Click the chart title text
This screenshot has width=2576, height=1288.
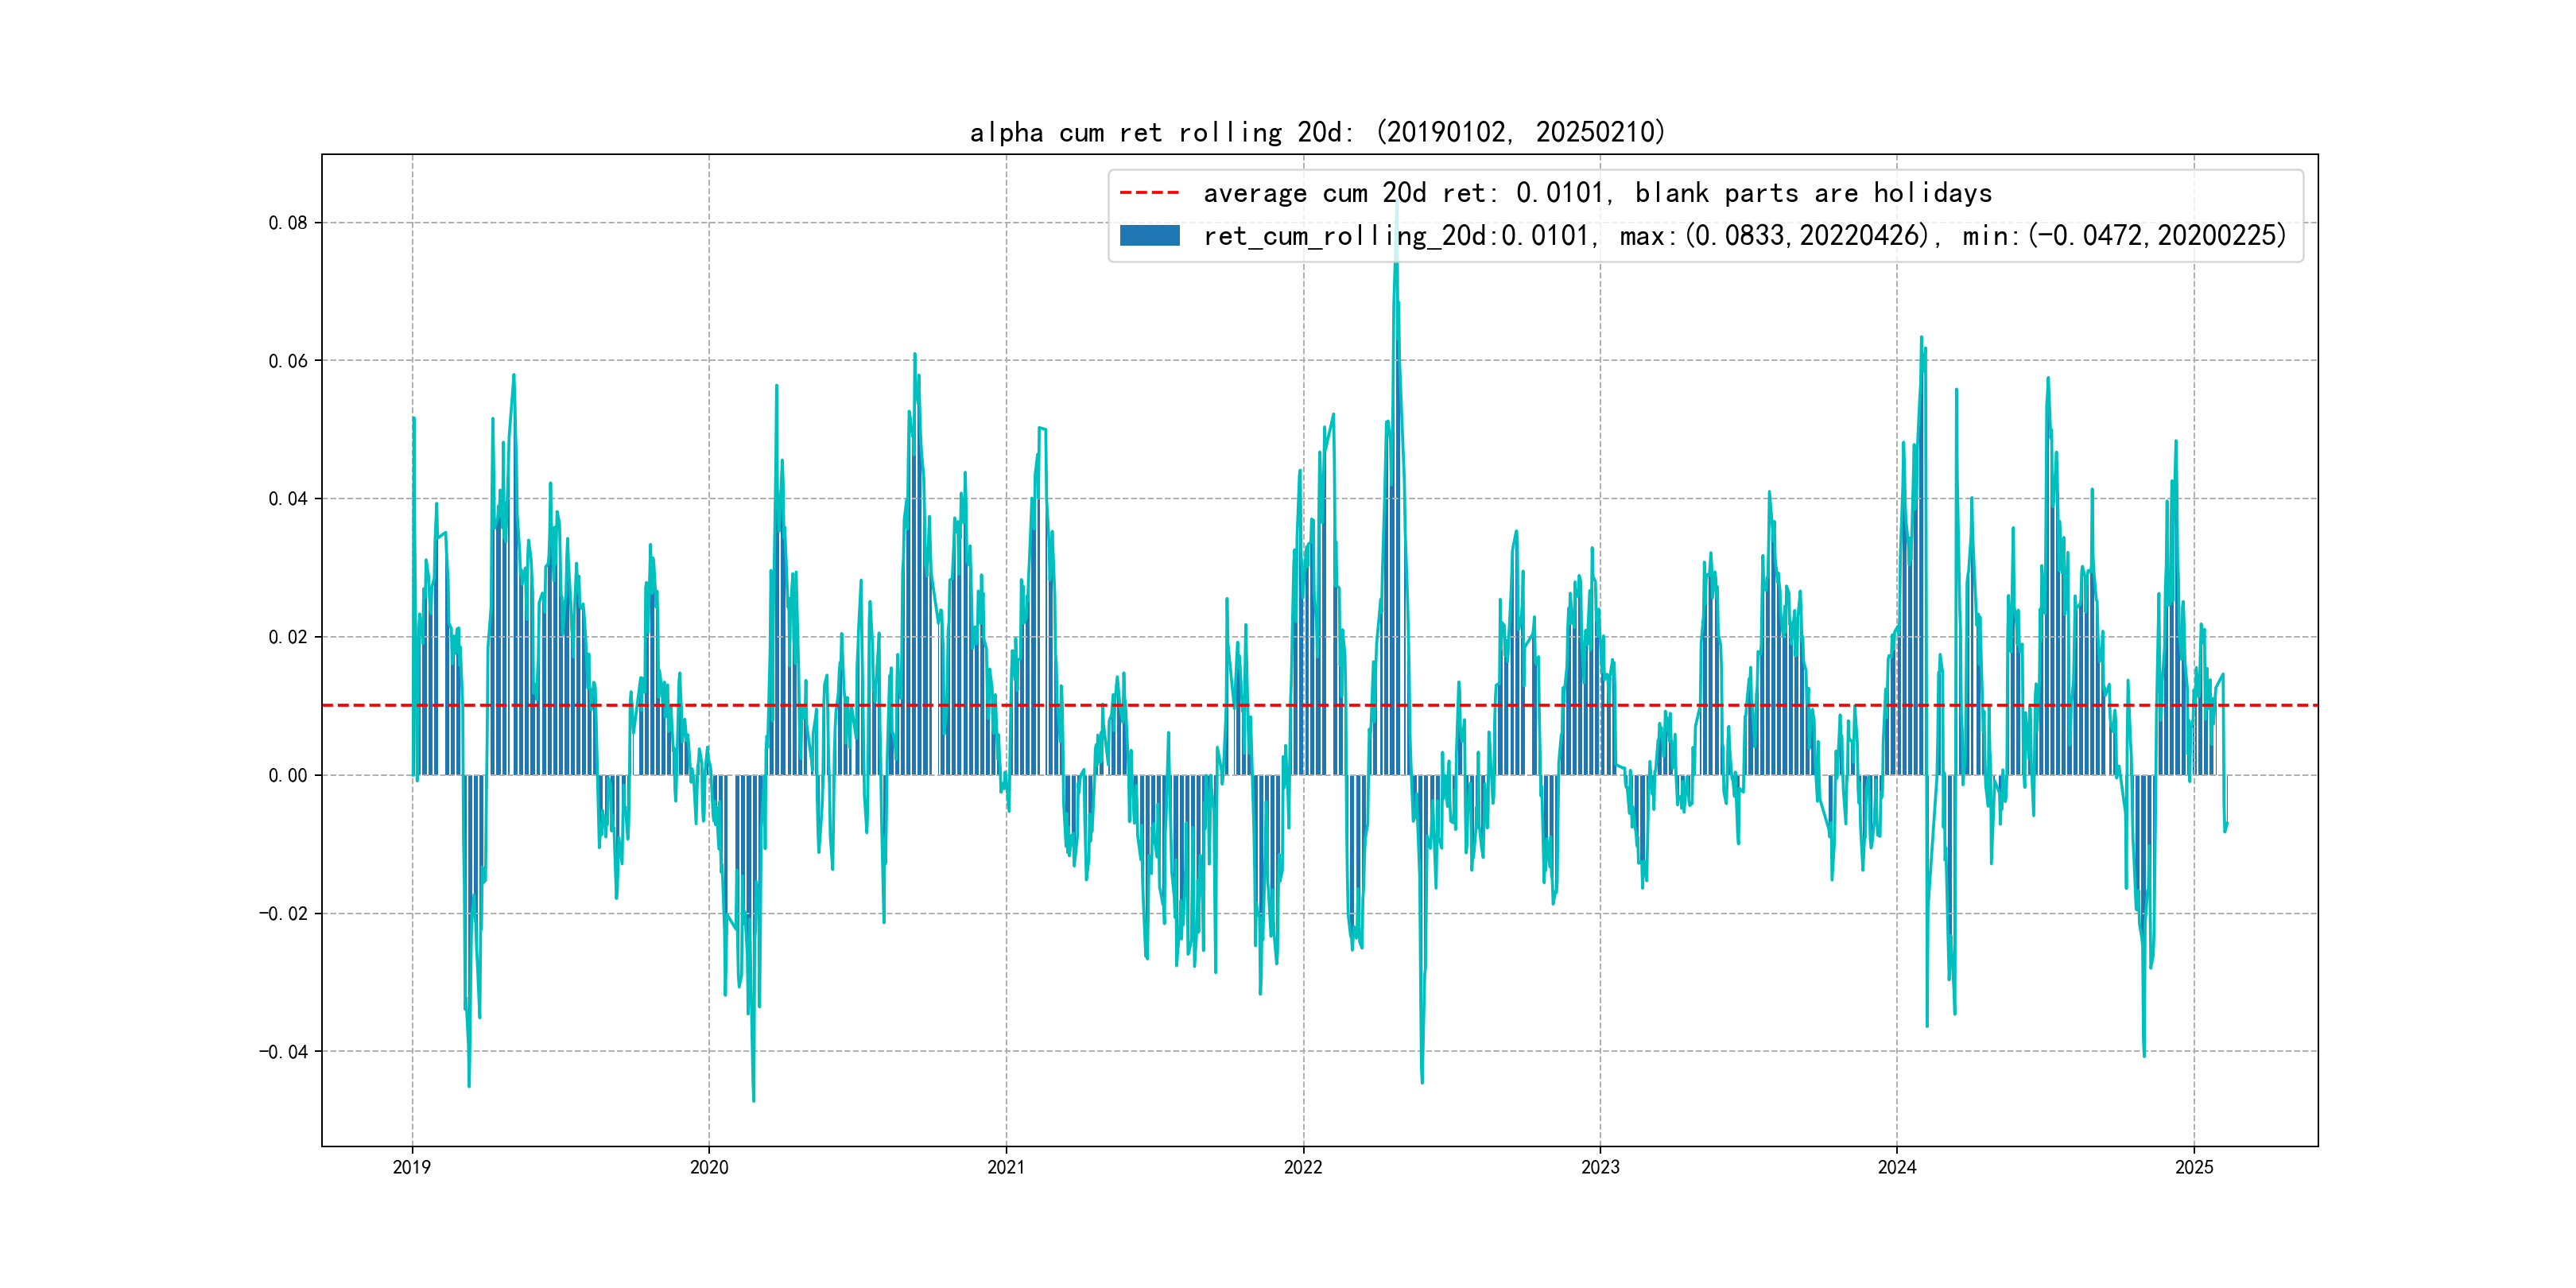point(1317,132)
